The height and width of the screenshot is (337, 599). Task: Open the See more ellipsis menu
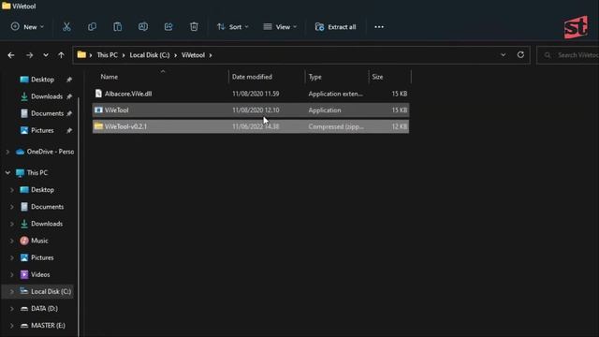[379, 27]
